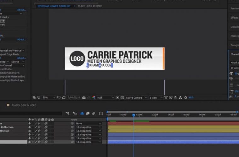Take a snapshot with the camera icon
This screenshot has width=239, height=157.
84,98
